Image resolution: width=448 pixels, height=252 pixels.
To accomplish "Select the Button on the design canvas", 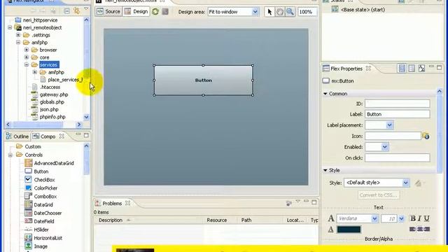I will pos(204,80).
